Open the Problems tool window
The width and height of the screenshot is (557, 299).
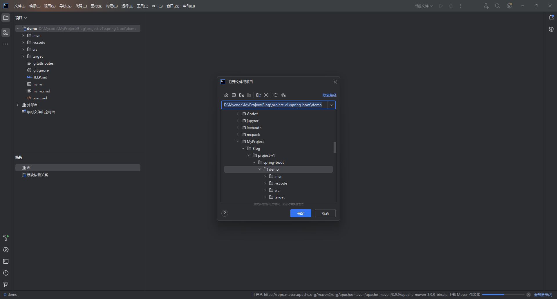click(x=6, y=273)
